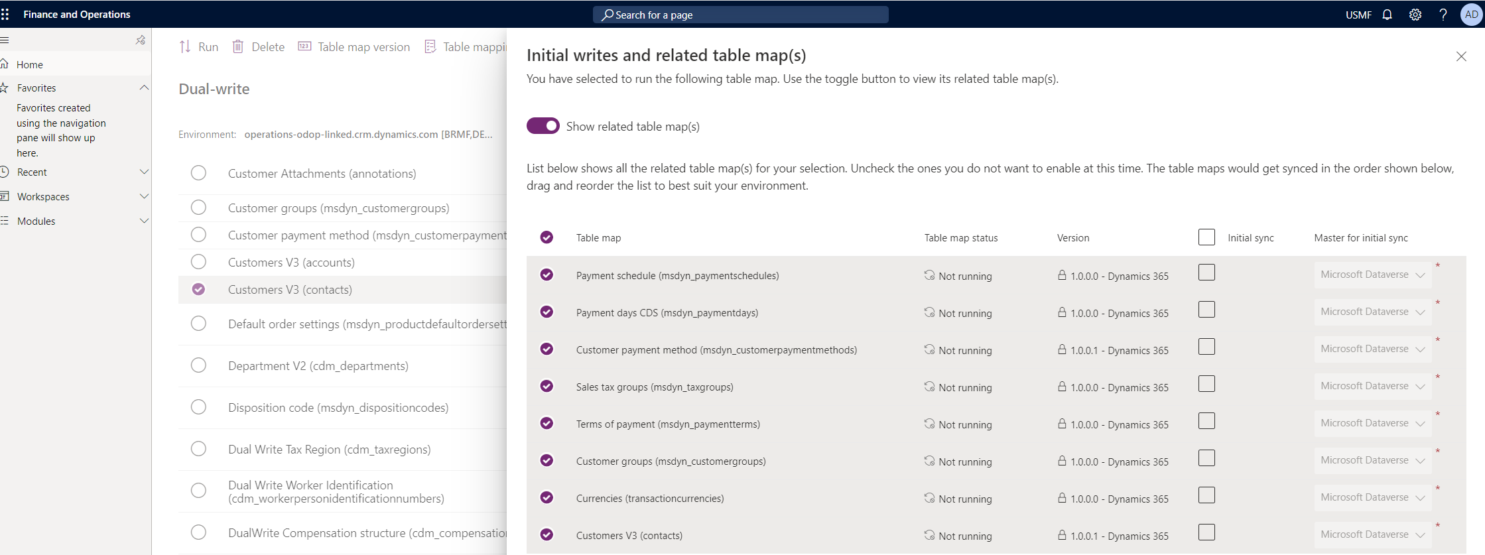Open the AD user account avatar

coord(1471,15)
